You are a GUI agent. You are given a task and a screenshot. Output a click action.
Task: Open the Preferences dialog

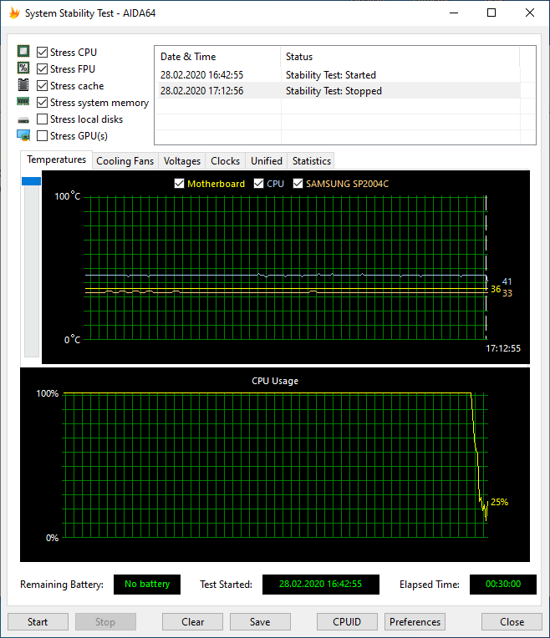coord(415,622)
